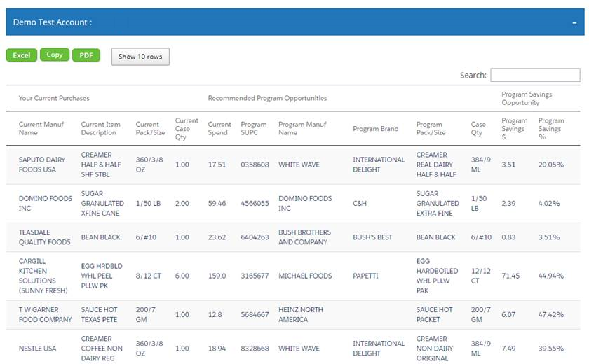Click C&H program brand cell
The width and height of the screenshot is (589, 364).
pyautogui.click(x=360, y=203)
